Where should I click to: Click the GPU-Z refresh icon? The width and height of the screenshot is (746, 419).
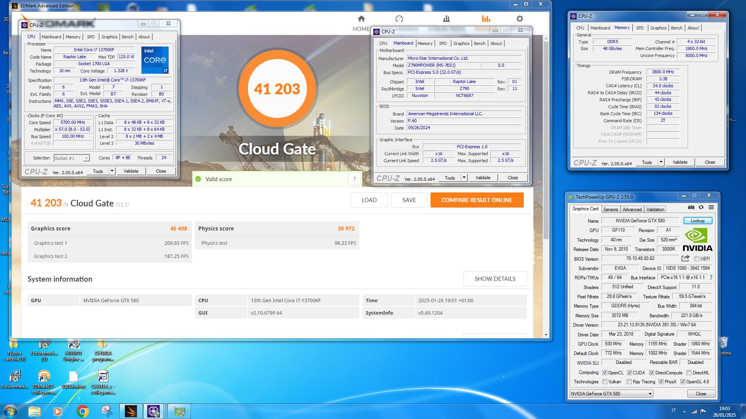point(701,207)
